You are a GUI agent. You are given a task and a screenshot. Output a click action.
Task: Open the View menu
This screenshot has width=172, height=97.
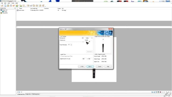(9, 3)
